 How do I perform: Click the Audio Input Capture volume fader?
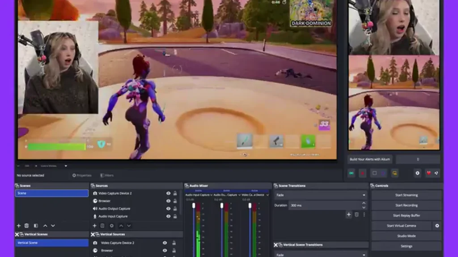(x=193, y=206)
